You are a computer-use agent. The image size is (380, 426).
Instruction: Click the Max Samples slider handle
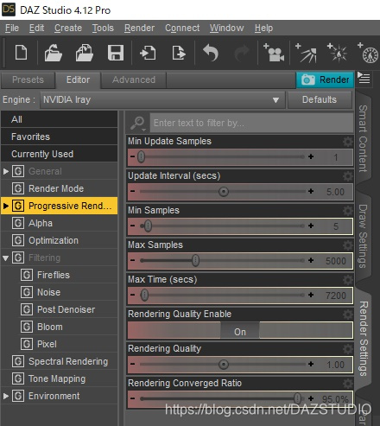pyautogui.click(x=195, y=260)
